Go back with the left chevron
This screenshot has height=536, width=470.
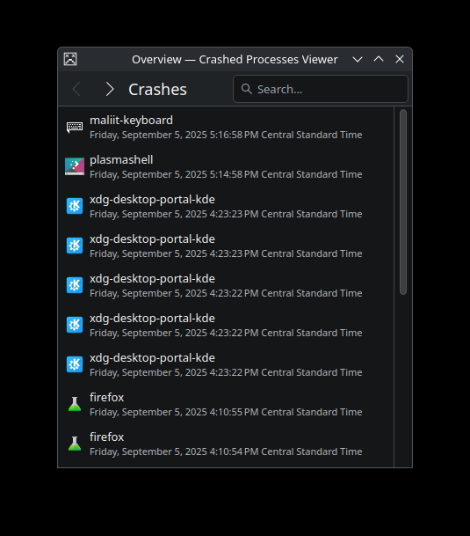tap(76, 89)
